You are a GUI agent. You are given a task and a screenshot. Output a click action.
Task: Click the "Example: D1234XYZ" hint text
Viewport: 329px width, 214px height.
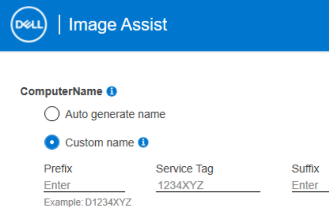pos(88,202)
